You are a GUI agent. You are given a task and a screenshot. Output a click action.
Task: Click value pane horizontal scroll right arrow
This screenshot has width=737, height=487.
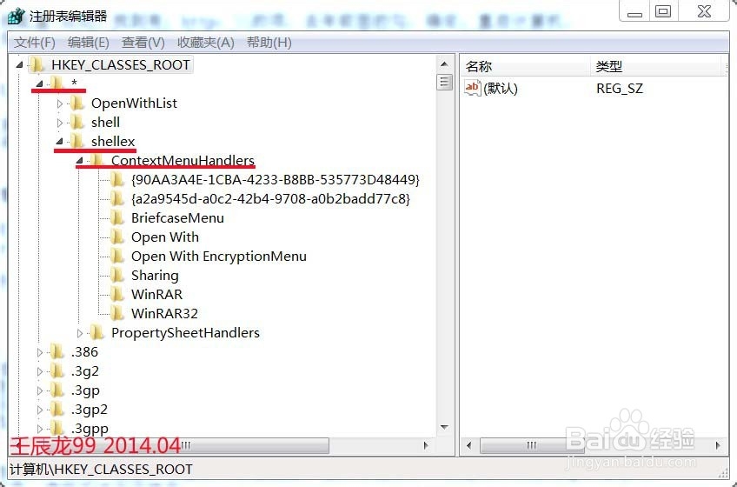pyautogui.click(x=718, y=445)
